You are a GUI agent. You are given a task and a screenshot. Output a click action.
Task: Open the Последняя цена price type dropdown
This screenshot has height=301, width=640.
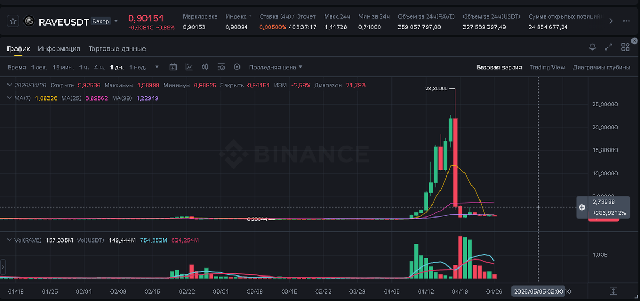tap(276, 68)
